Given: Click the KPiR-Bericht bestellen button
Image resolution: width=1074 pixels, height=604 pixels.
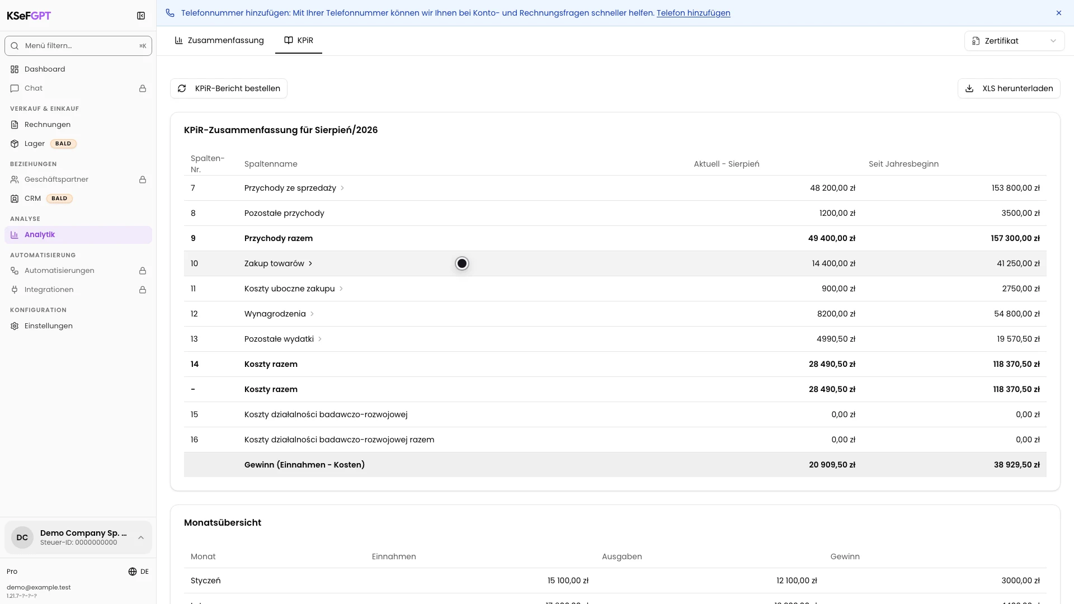Looking at the screenshot, I should point(229,88).
